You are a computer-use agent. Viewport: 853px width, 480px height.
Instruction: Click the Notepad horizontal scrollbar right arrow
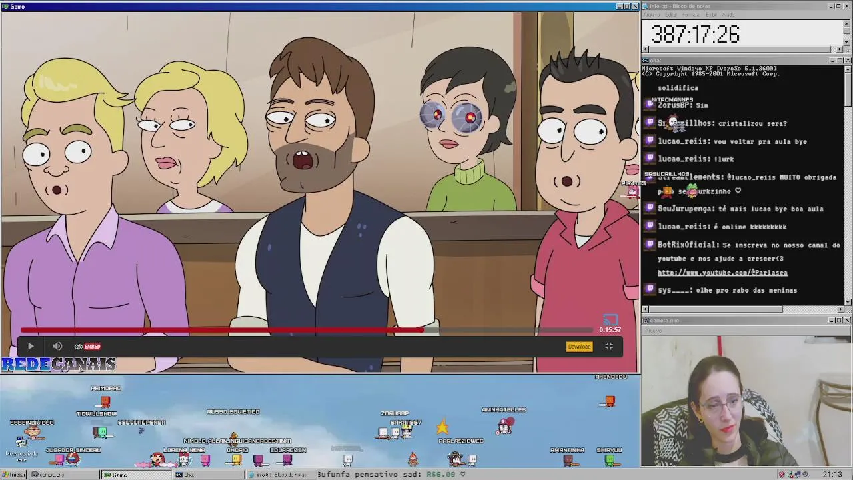click(840, 49)
